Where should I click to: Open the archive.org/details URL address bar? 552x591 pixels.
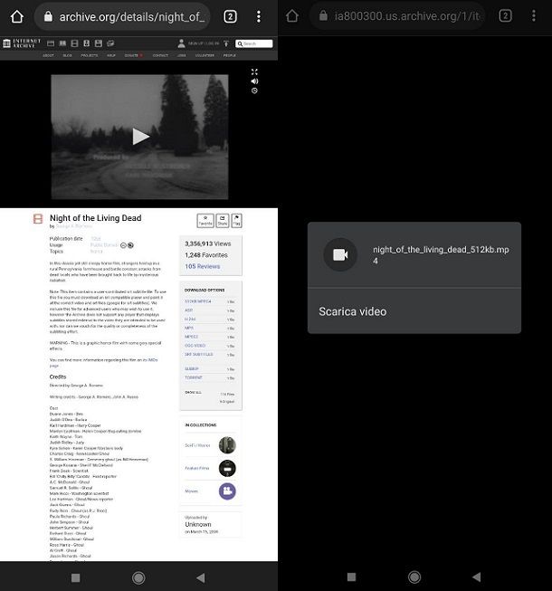122,16
